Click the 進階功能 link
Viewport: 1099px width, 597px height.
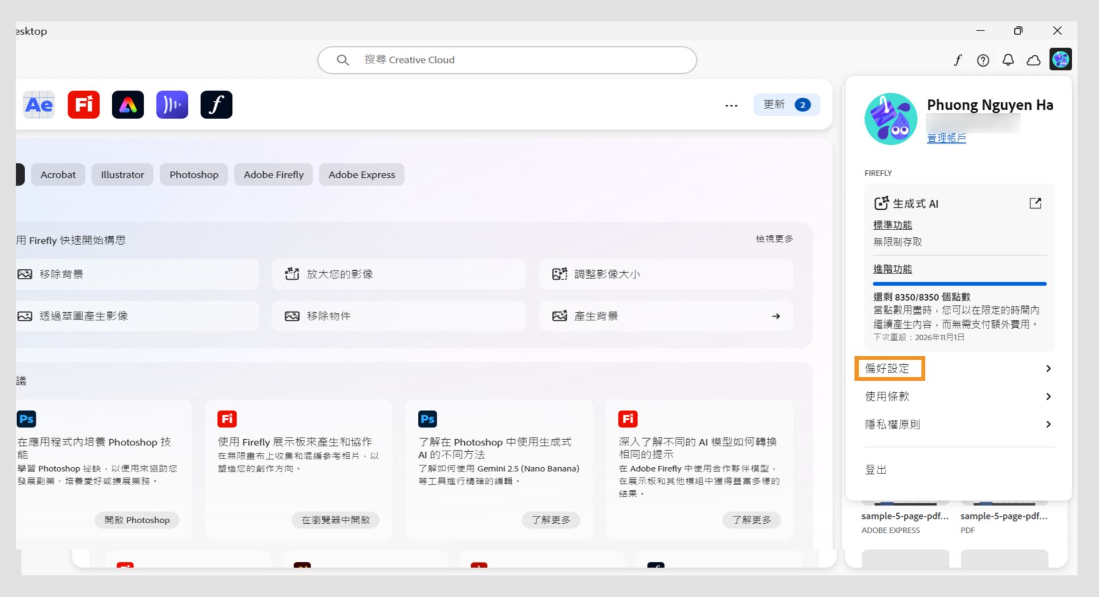(x=892, y=269)
